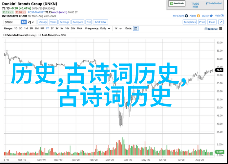Select the MAX range
Image resolution: width=228 pixels, height=164 pixels.
tap(79, 28)
